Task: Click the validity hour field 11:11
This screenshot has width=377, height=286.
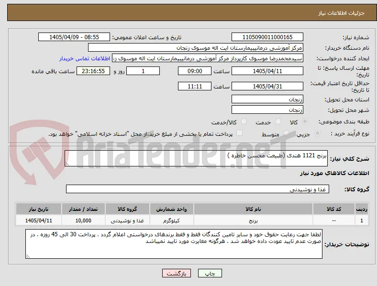Action: (195, 86)
